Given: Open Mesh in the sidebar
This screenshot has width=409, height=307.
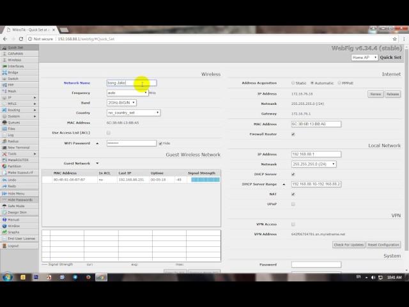Looking at the screenshot, I should pos(12,91).
